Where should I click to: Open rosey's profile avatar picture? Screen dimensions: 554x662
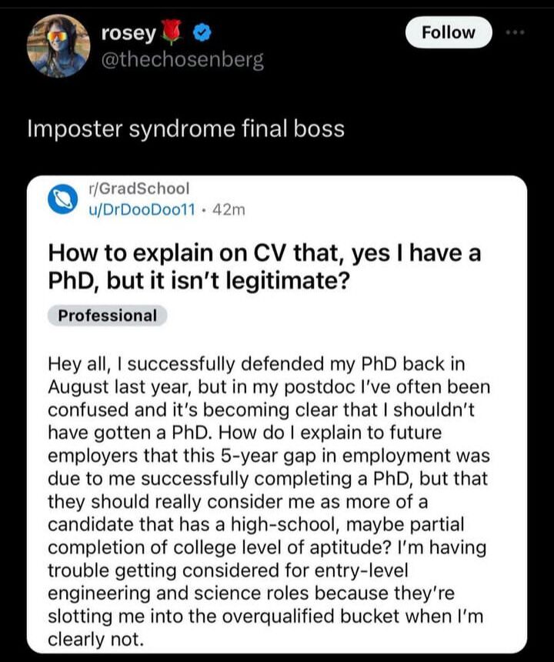coord(58,46)
